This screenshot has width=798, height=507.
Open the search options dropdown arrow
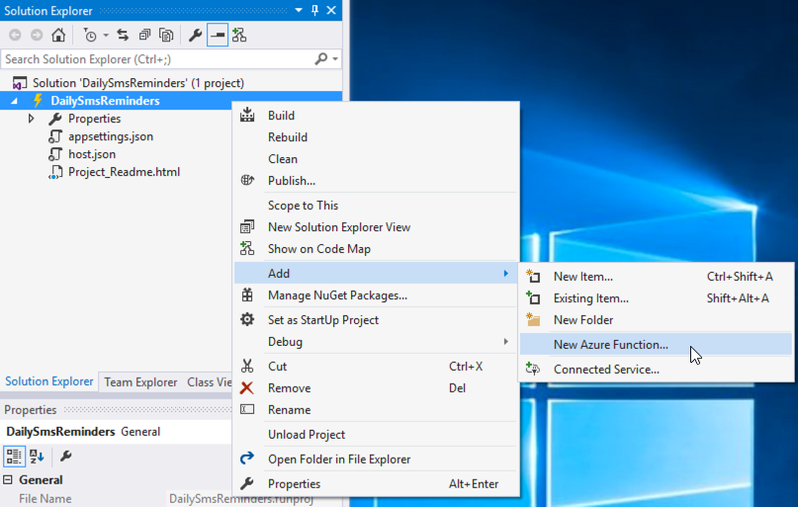(335, 59)
